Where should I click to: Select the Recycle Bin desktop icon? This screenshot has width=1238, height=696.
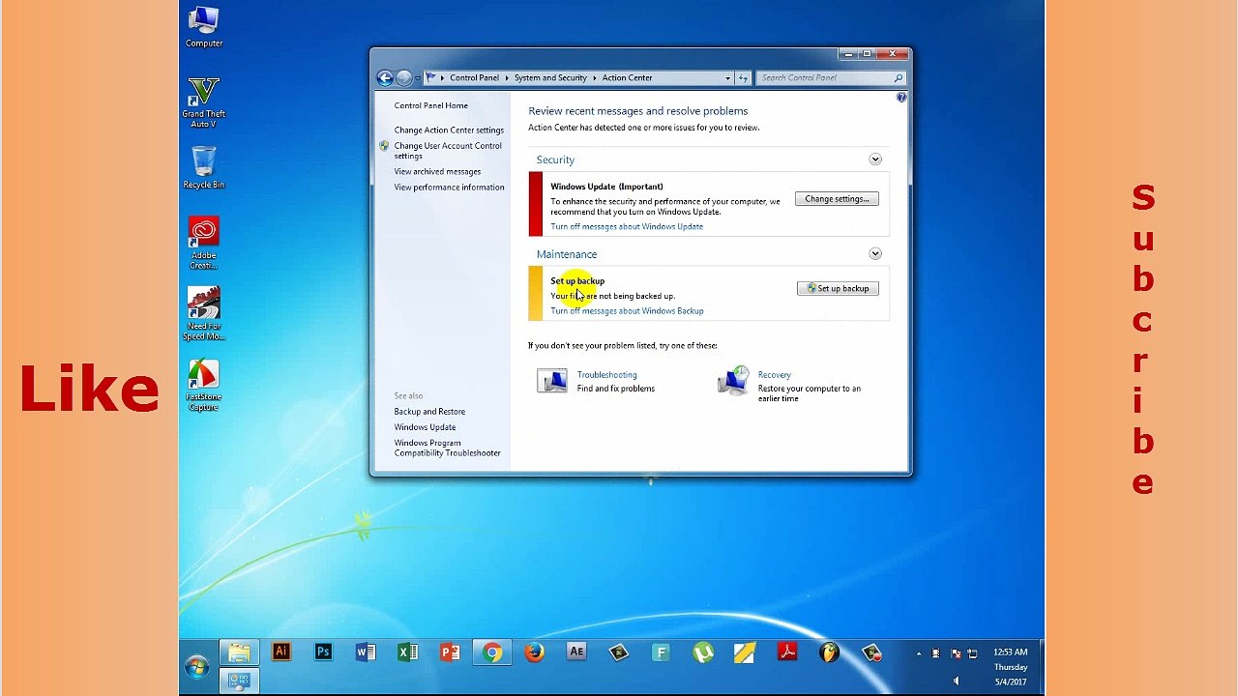pos(204,167)
